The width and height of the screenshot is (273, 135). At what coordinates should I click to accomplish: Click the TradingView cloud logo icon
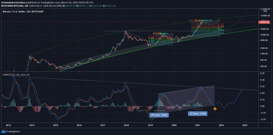[3, 131]
